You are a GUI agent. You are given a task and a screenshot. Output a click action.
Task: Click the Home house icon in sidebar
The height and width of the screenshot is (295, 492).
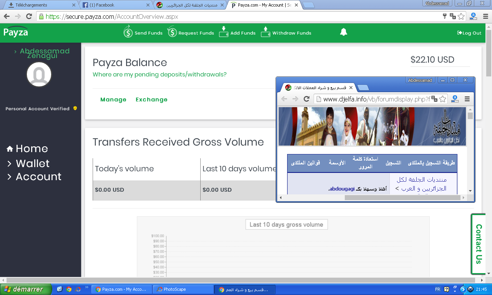[10, 149]
